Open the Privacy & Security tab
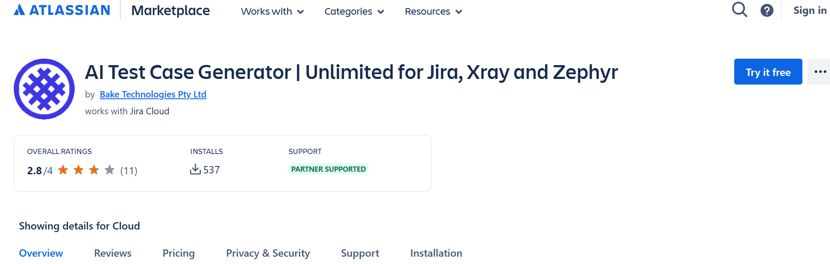The height and width of the screenshot is (264, 830). (x=268, y=253)
